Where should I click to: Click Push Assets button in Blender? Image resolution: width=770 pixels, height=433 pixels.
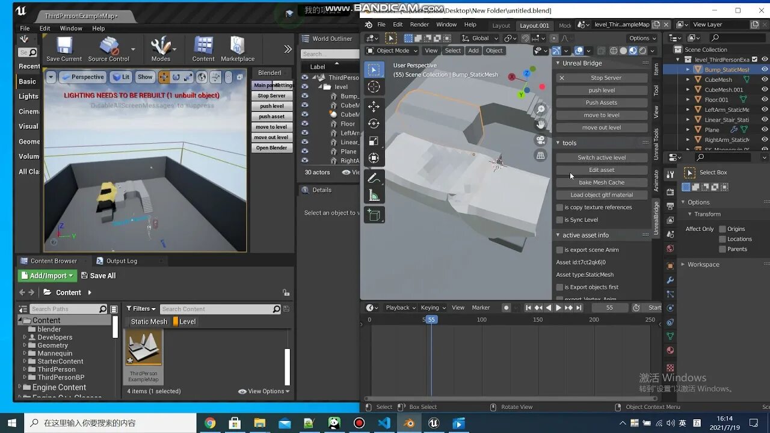pos(602,103)
